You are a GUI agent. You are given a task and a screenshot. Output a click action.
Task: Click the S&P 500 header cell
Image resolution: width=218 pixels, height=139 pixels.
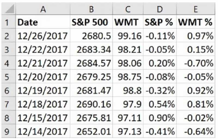(x=91, y=22)
